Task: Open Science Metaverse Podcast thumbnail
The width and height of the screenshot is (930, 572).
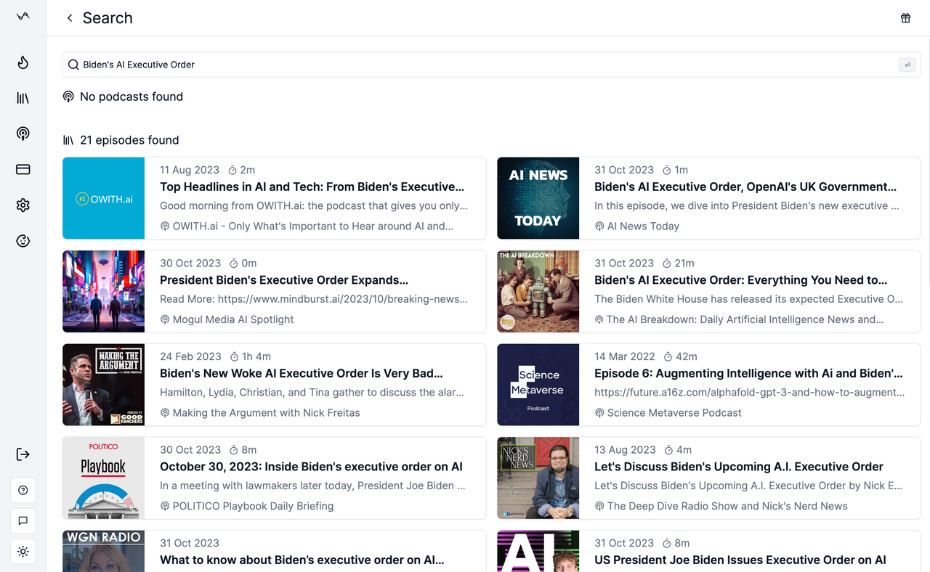Action: tap(538, 385)
